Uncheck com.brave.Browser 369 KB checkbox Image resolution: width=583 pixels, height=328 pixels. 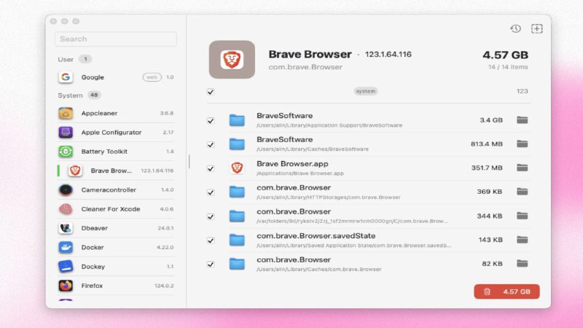pyautogui.click(x=211, y=192)
